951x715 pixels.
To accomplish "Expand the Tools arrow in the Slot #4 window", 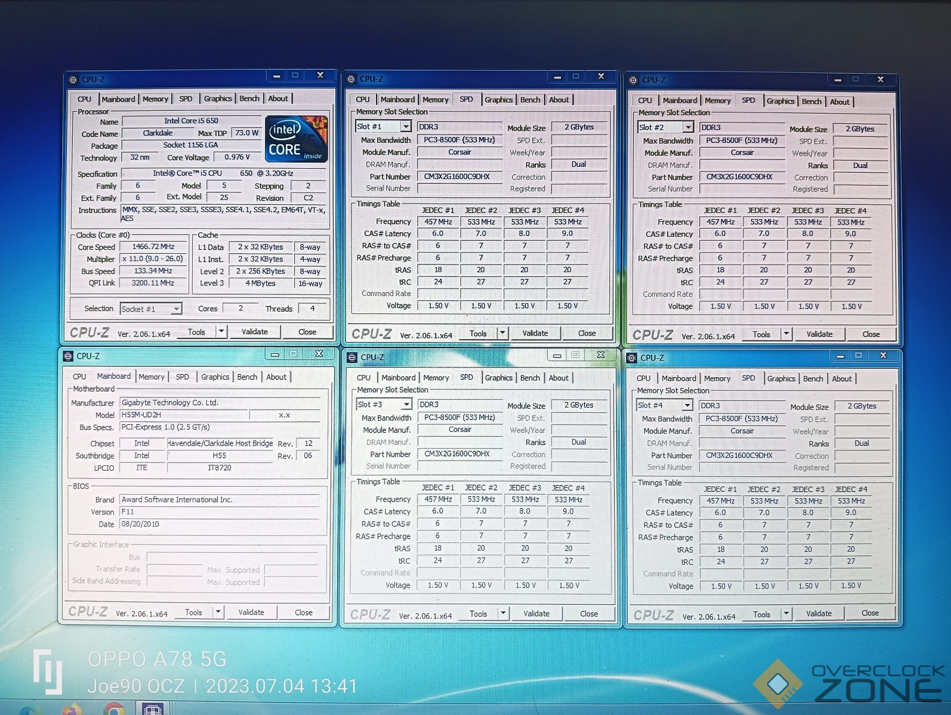I will 786,614.
